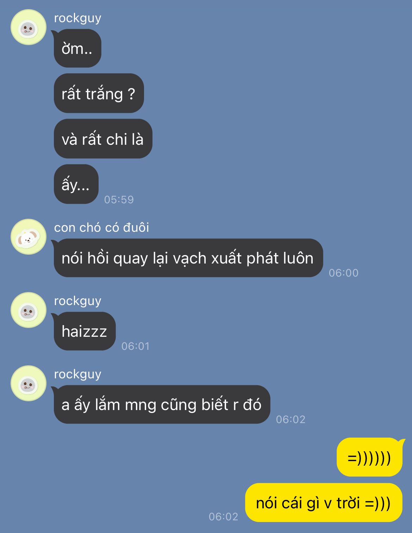Select the 'nói hồi quay lại vạch xuất phát luôn' message

click(x=188, y=258)
